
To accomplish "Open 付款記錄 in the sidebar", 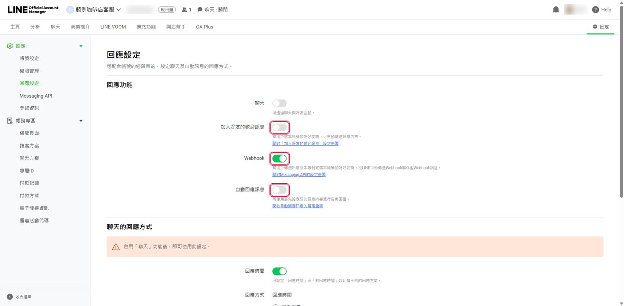I will point(29,183).
